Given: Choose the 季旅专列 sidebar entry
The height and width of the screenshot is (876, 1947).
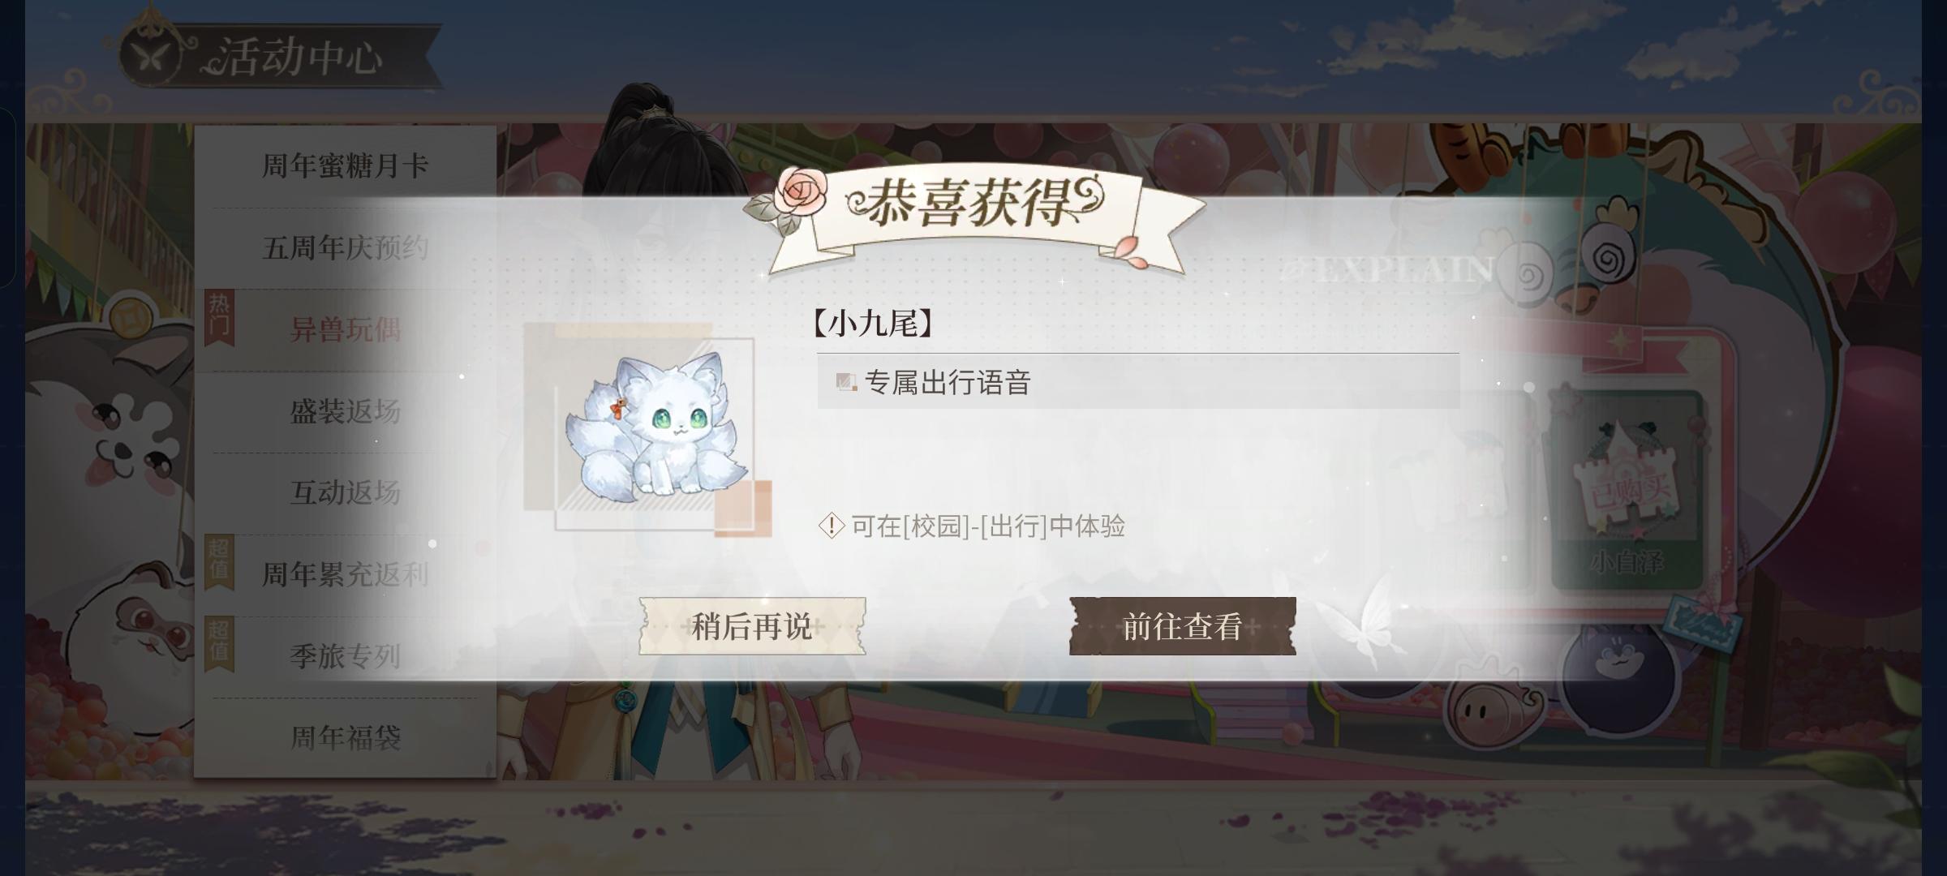Looking at the screenshot, I should pos(345,655).
